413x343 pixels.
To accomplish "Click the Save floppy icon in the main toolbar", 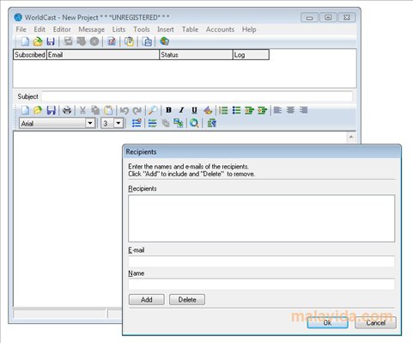I will 51,41.
